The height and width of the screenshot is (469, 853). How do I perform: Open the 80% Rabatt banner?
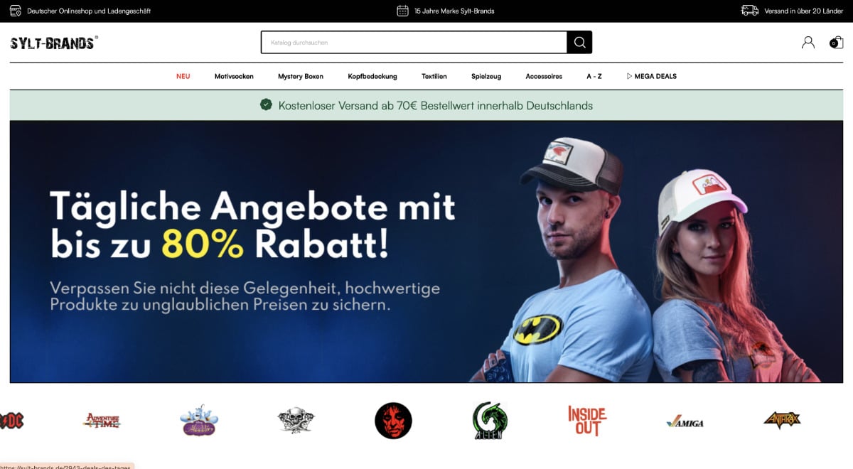pos(426,252)
